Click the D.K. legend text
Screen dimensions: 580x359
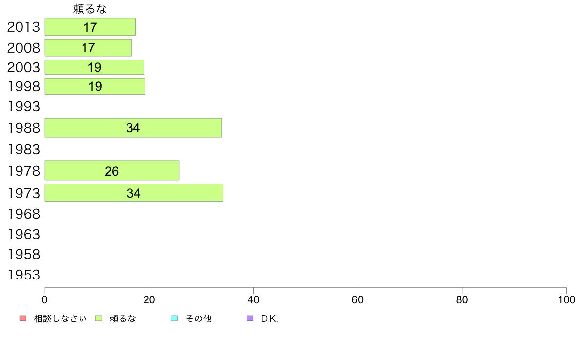(269, 319)
